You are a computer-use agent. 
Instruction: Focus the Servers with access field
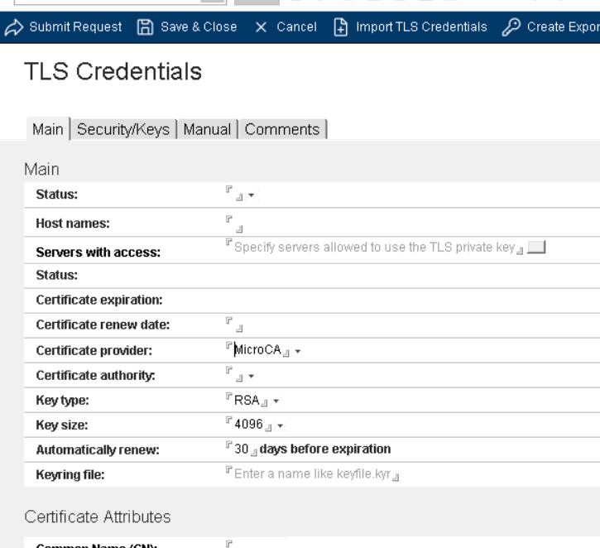(374, 248)
